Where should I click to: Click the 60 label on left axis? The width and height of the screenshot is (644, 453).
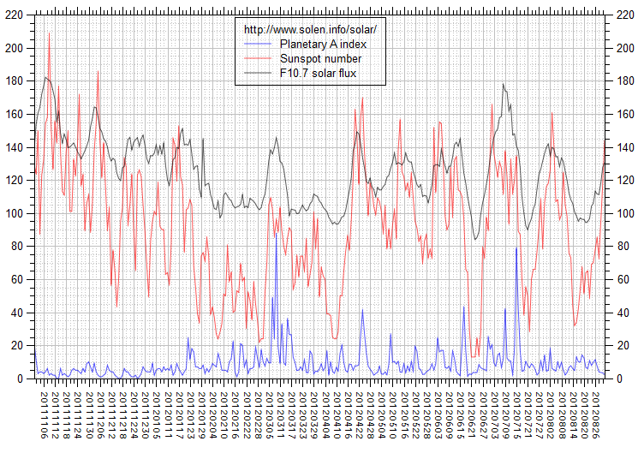coord(17,280)
